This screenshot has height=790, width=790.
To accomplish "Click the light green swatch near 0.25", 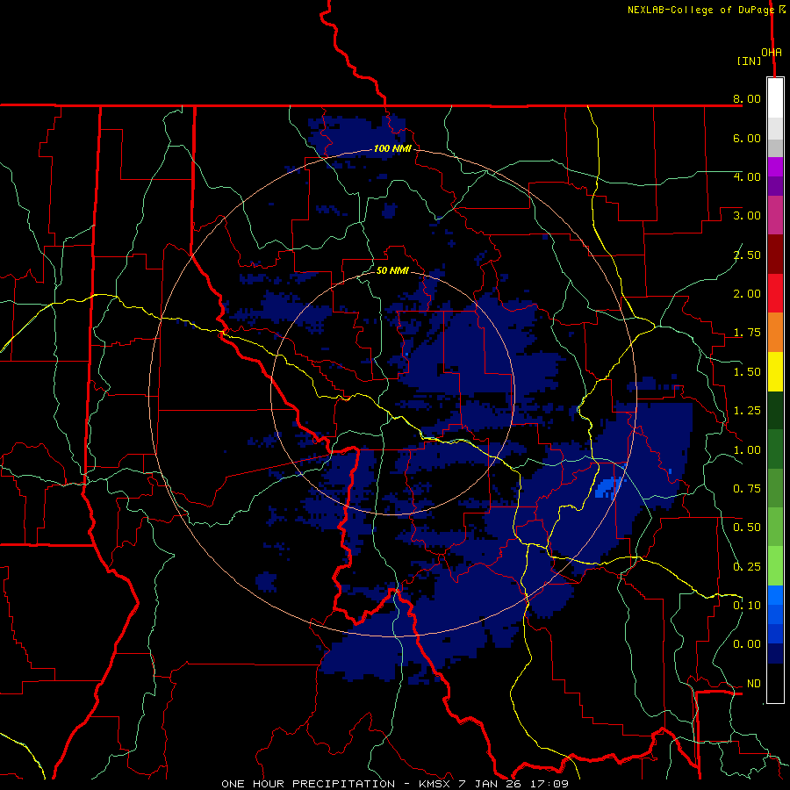I will coord(775,566).
